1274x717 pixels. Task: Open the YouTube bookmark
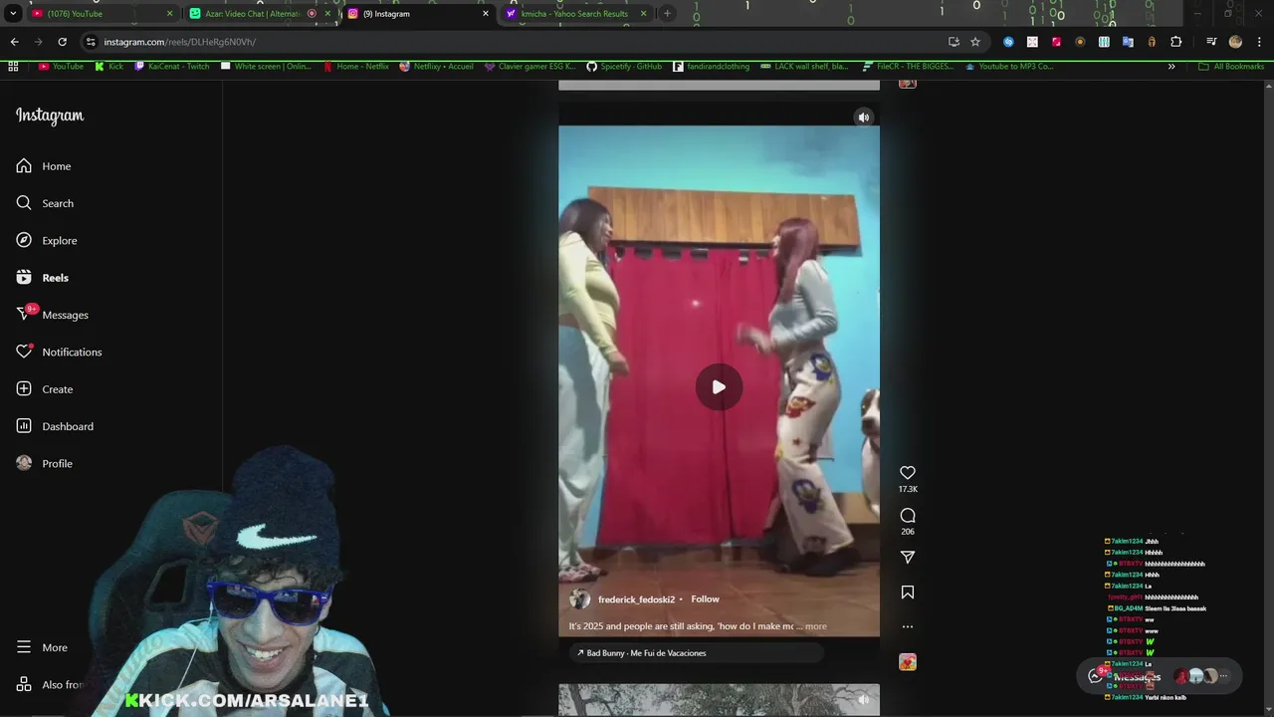coord(61,67)
